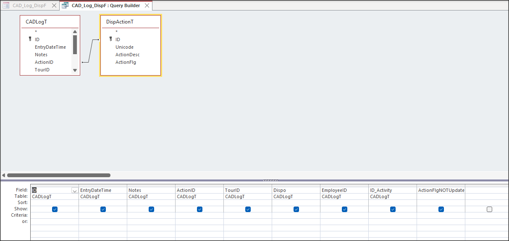Click the query builder icon on the tab
This screenshot has width=509, height=241.
pos(65,5)
